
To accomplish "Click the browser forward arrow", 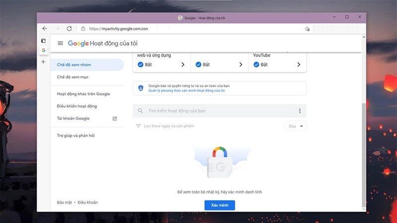I will [x=57, y=29].
